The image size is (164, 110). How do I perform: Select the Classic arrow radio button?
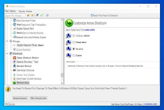74,42
